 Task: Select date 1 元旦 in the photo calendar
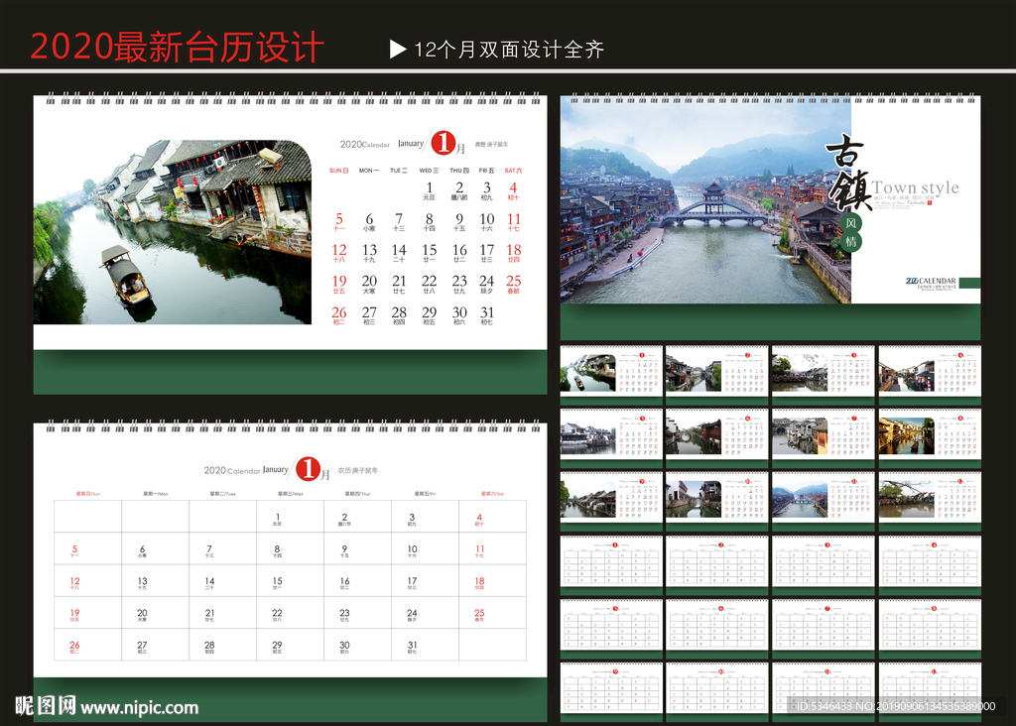tap(430, 189)
